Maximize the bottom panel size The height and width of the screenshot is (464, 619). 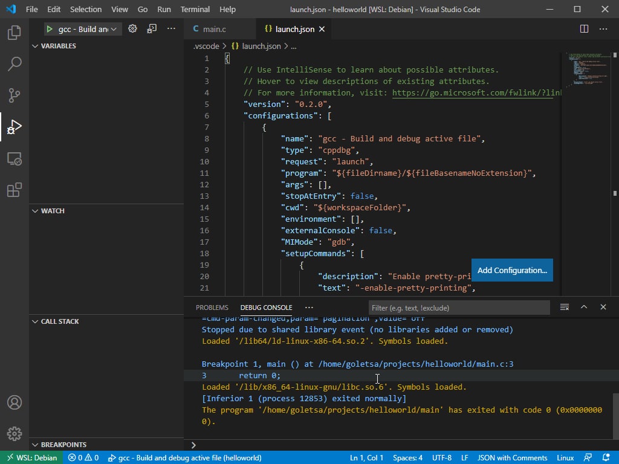(584, 308)
